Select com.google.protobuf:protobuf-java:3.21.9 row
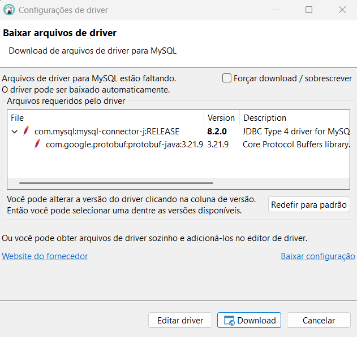Screen dimensions: 357x337 179,145
